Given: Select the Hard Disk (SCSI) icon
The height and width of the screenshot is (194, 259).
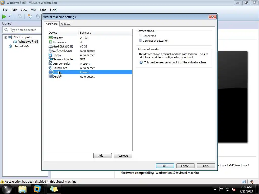Looking at the screenshot, I should coord(50,46).
